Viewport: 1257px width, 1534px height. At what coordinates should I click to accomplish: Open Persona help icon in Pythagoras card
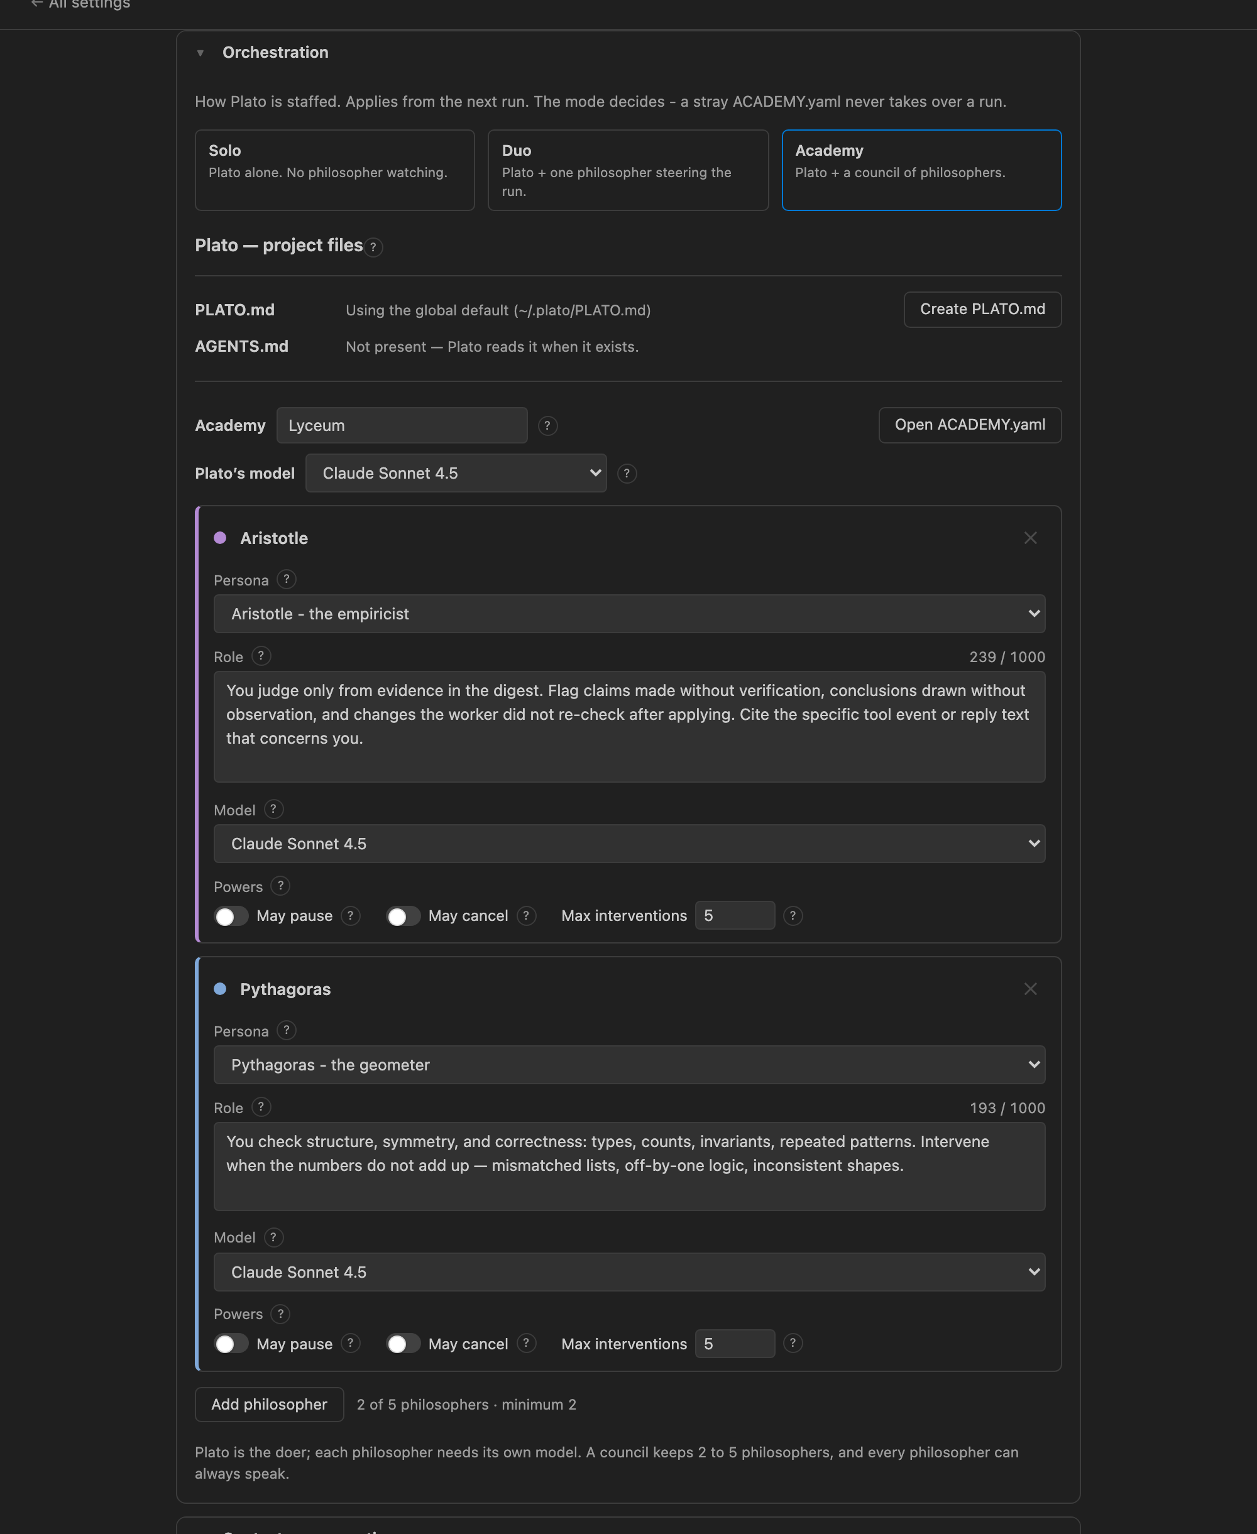pos(286,1030)
